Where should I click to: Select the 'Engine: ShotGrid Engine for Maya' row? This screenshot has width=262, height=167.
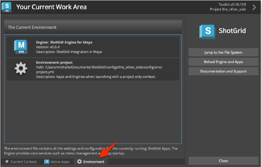tap(93, 47)
